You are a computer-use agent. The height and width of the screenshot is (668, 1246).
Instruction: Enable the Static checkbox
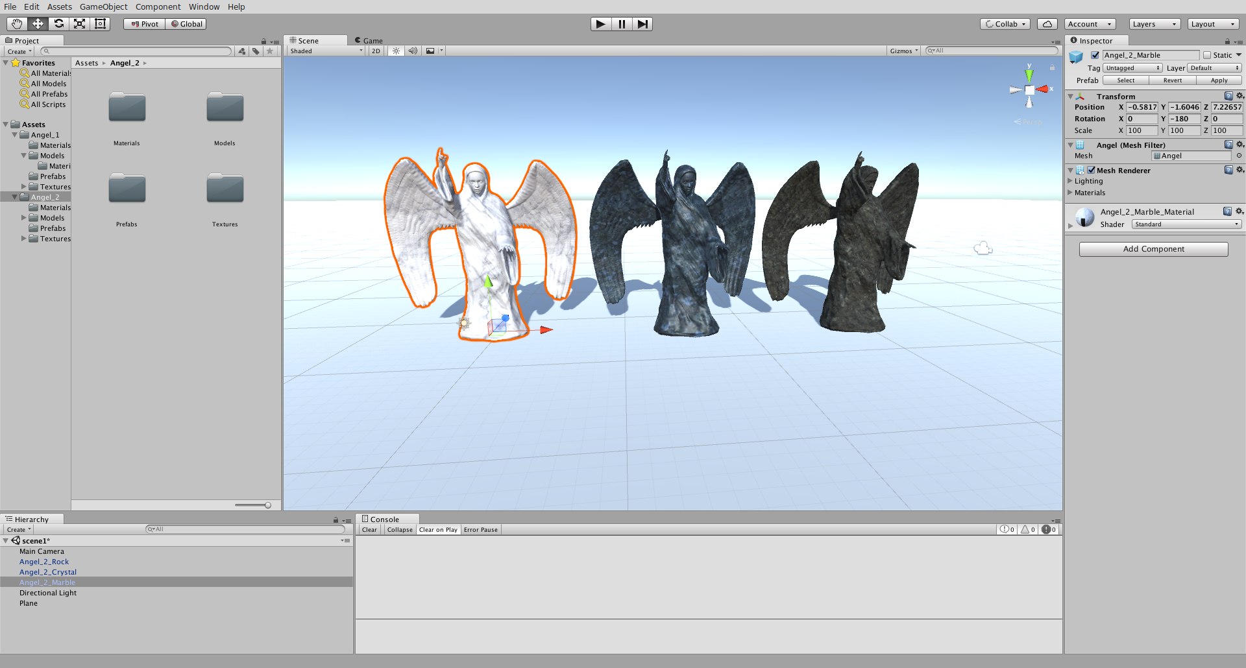coord(1207,55)
